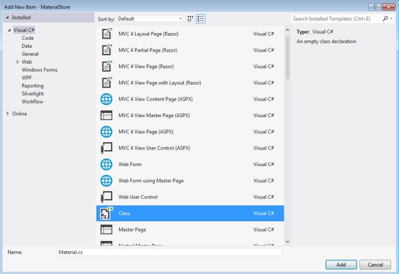Viewport: 399px width, 274px height.
Task: Select "MVC 4 View Master Page (ASPX)" text
Action: [x=154, y=115]
